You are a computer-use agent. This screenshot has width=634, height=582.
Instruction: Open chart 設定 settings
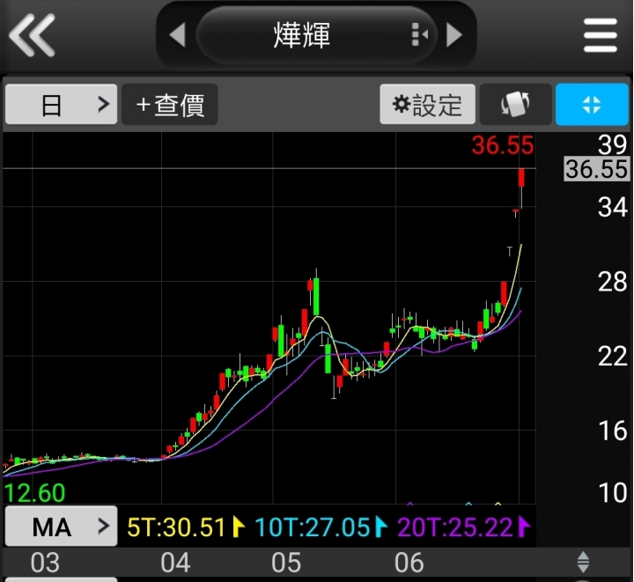427,104
